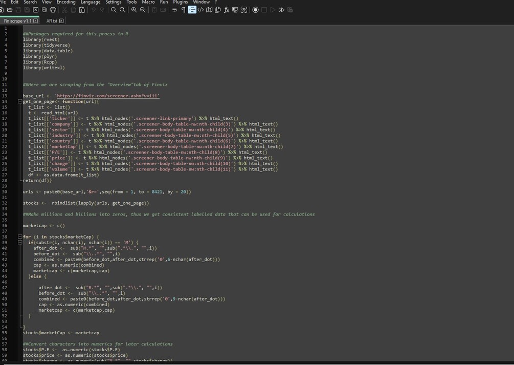Close the Fin scrape v1.1 tab
Screen dimensions: 514x365
(x=36, y=21)
